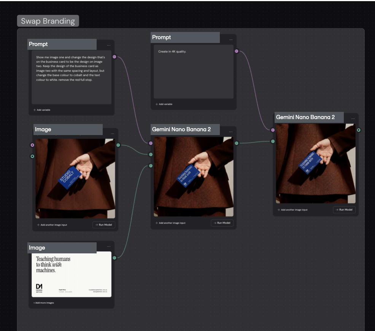Select the middle Gemini node's generated image
This screenshot has height=331, width=375.
click(194, 177)
